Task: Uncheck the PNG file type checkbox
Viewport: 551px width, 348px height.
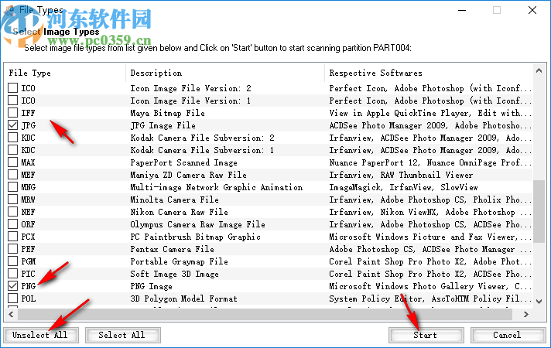Action: [12, 286]
